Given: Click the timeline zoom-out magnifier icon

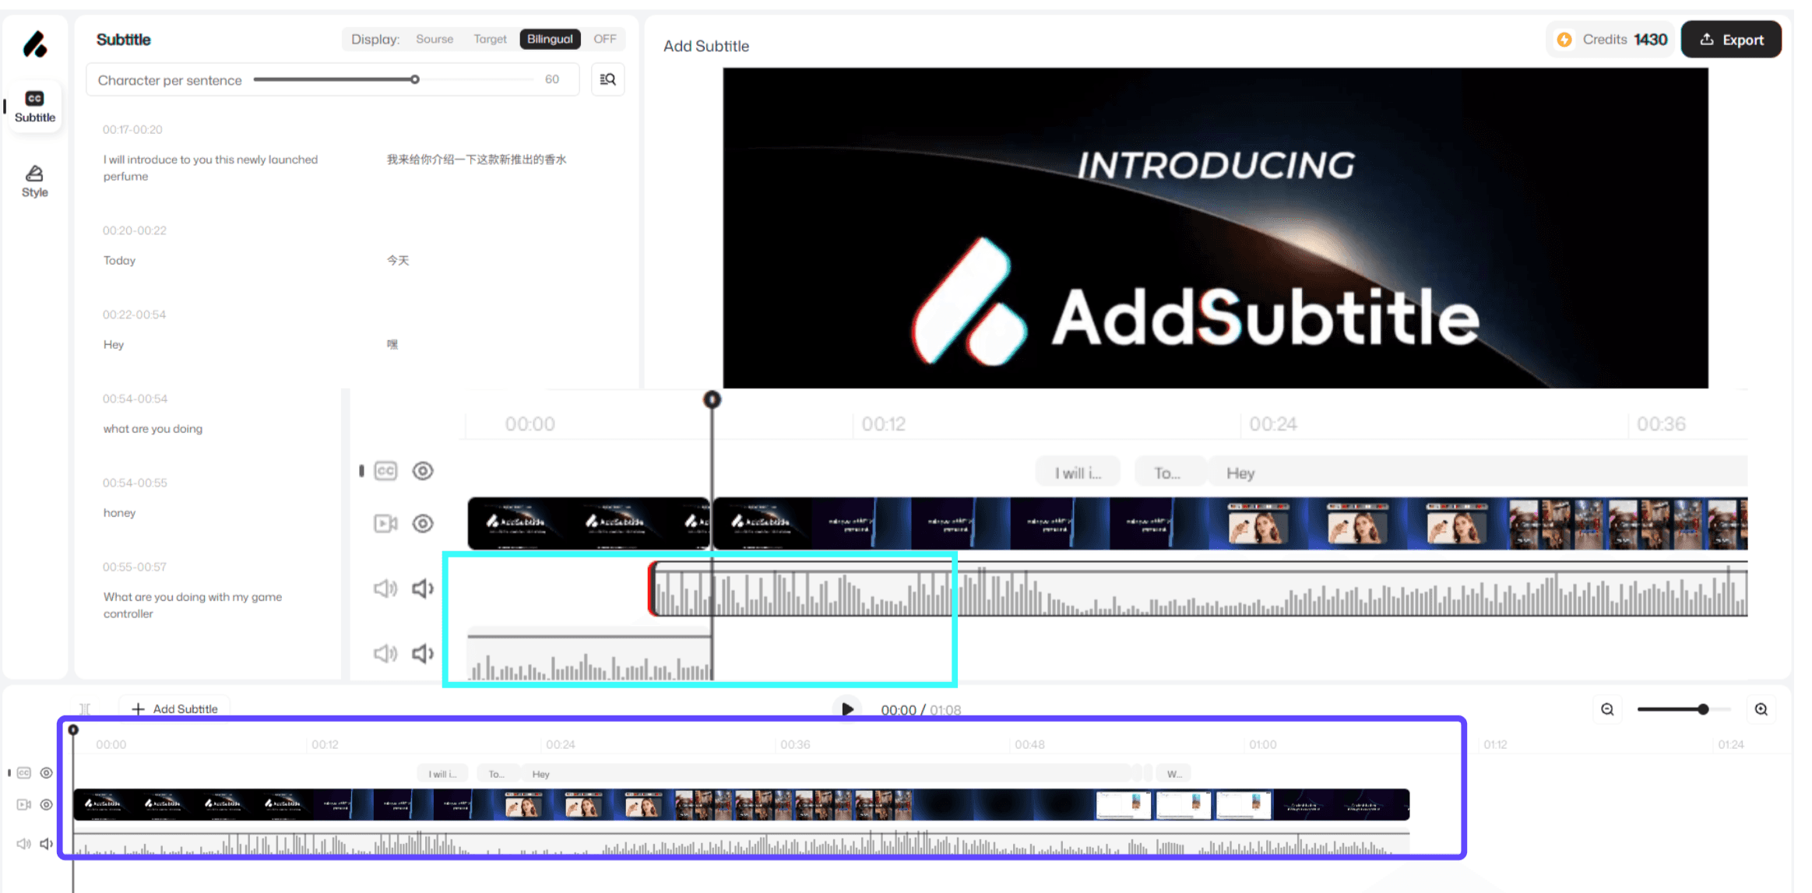Looking at the screenshot, I should pyautogui.click(x=1607, y=709).
